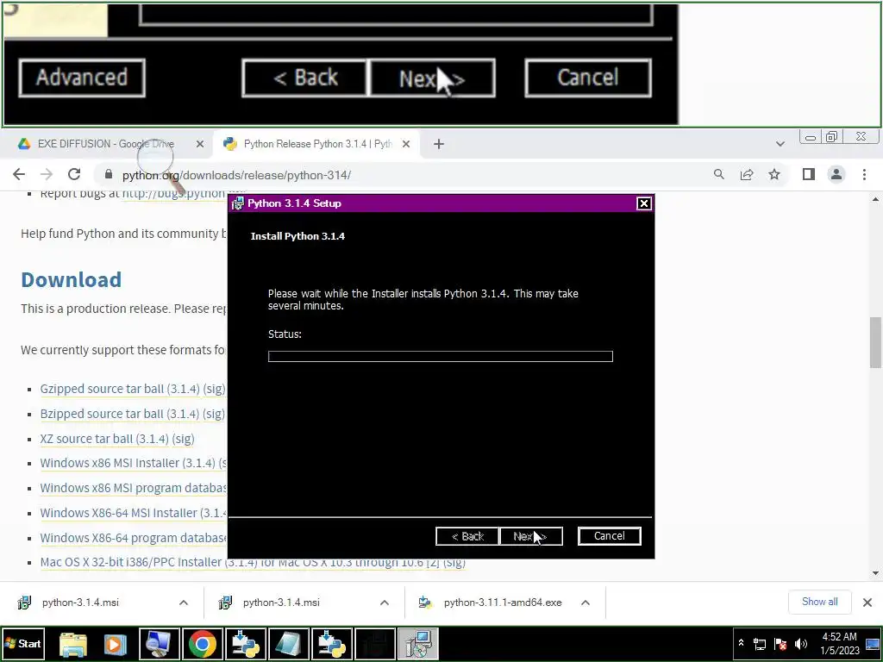Click Cancel in Python 3.1.4 Setup
Viewport: 883px width, 662px height.
click(610, 536)
